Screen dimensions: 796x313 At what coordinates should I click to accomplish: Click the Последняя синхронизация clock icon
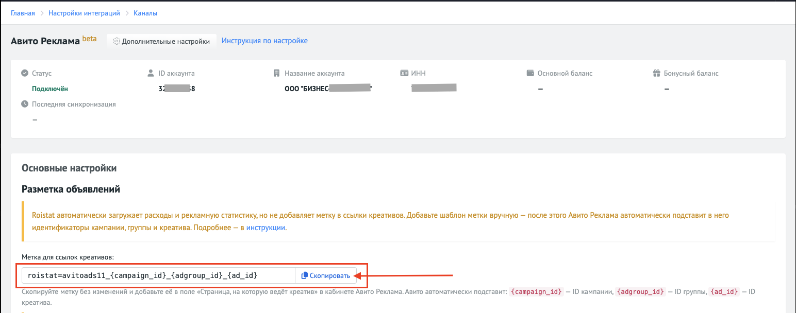click(25, 104)
